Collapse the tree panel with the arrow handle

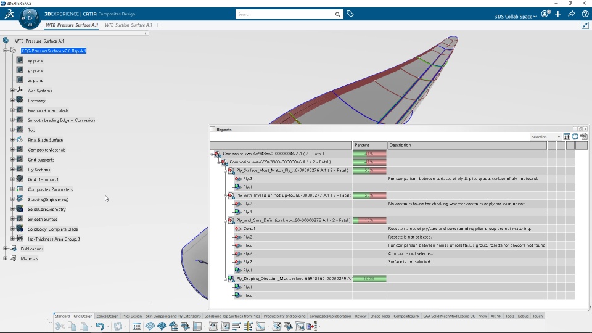coord(146,33)
